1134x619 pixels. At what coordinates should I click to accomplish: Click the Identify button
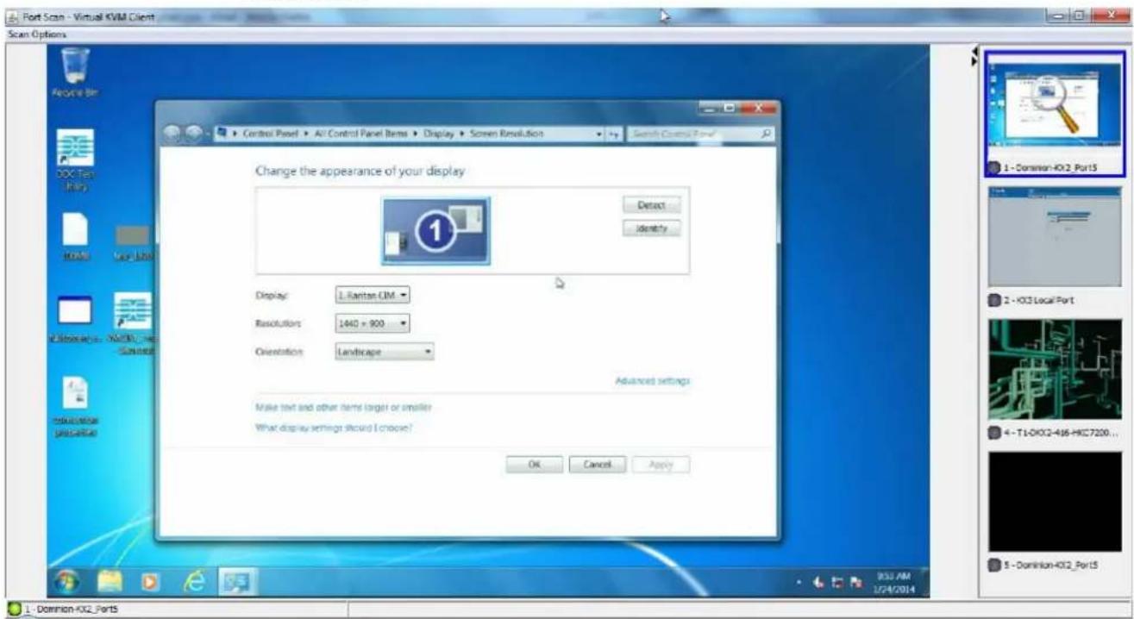(x=651, y=228)
